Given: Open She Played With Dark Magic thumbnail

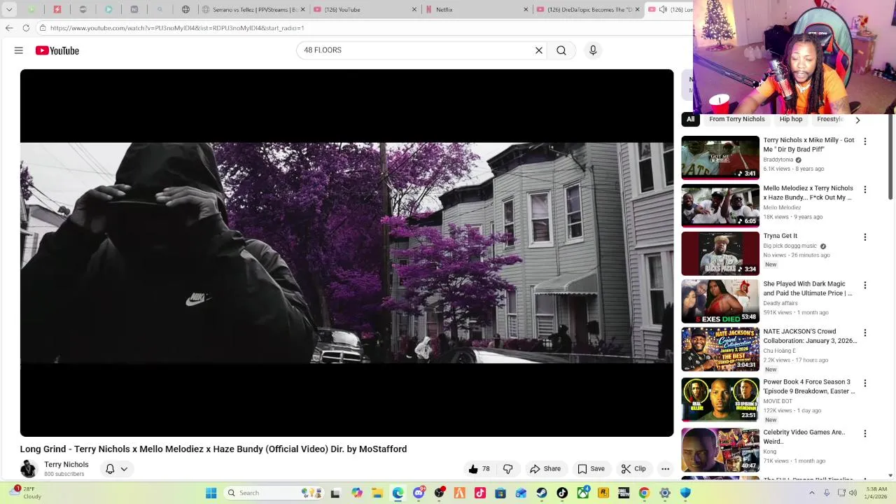Looking at the screenshot, I should tap(720, 302).
